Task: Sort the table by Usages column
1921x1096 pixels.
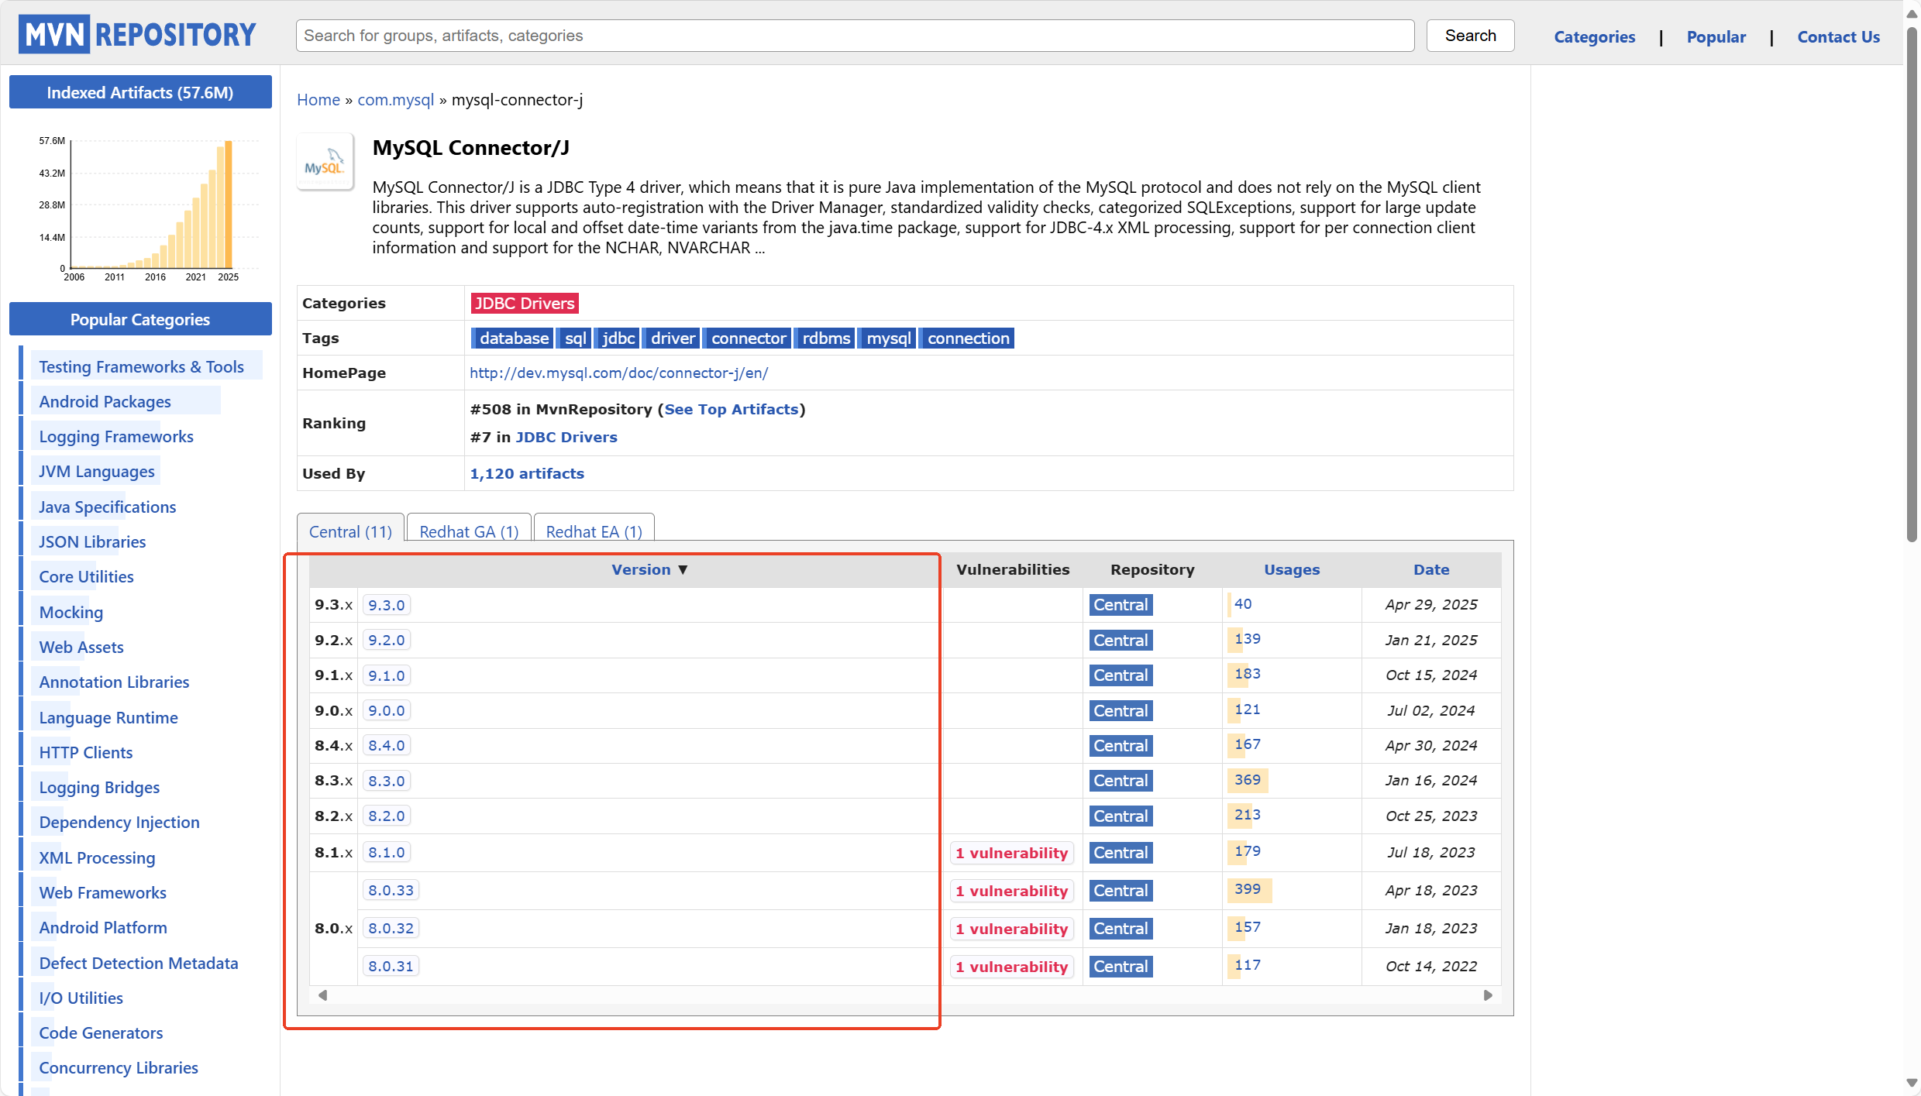Action: (1291, 569)
